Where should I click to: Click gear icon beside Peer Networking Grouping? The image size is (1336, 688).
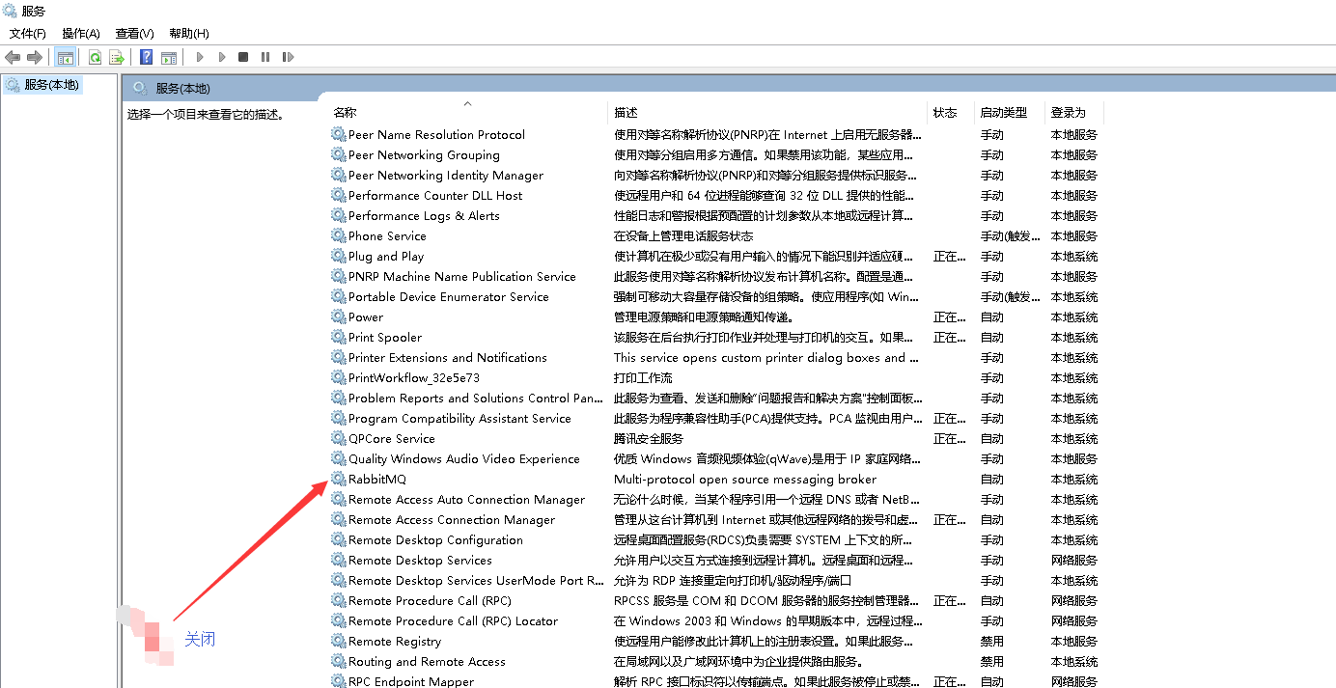tap(338, 154)
